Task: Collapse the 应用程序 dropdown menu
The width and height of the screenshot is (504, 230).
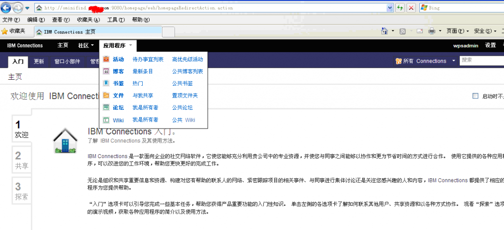Action: click(118, 46)
